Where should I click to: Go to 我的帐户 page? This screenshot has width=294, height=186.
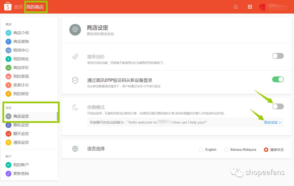pos(21,165)
